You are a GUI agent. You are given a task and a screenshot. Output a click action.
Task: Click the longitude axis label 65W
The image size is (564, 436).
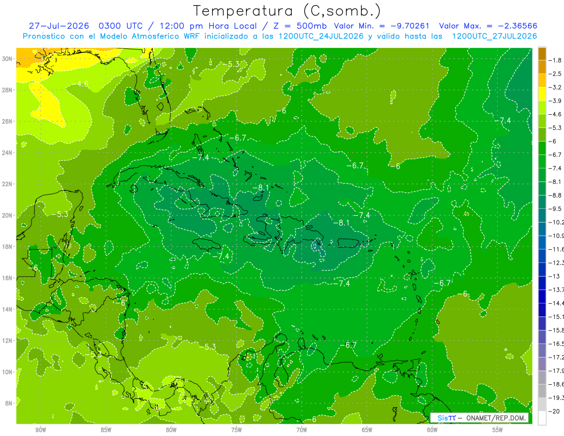[367, 430]
